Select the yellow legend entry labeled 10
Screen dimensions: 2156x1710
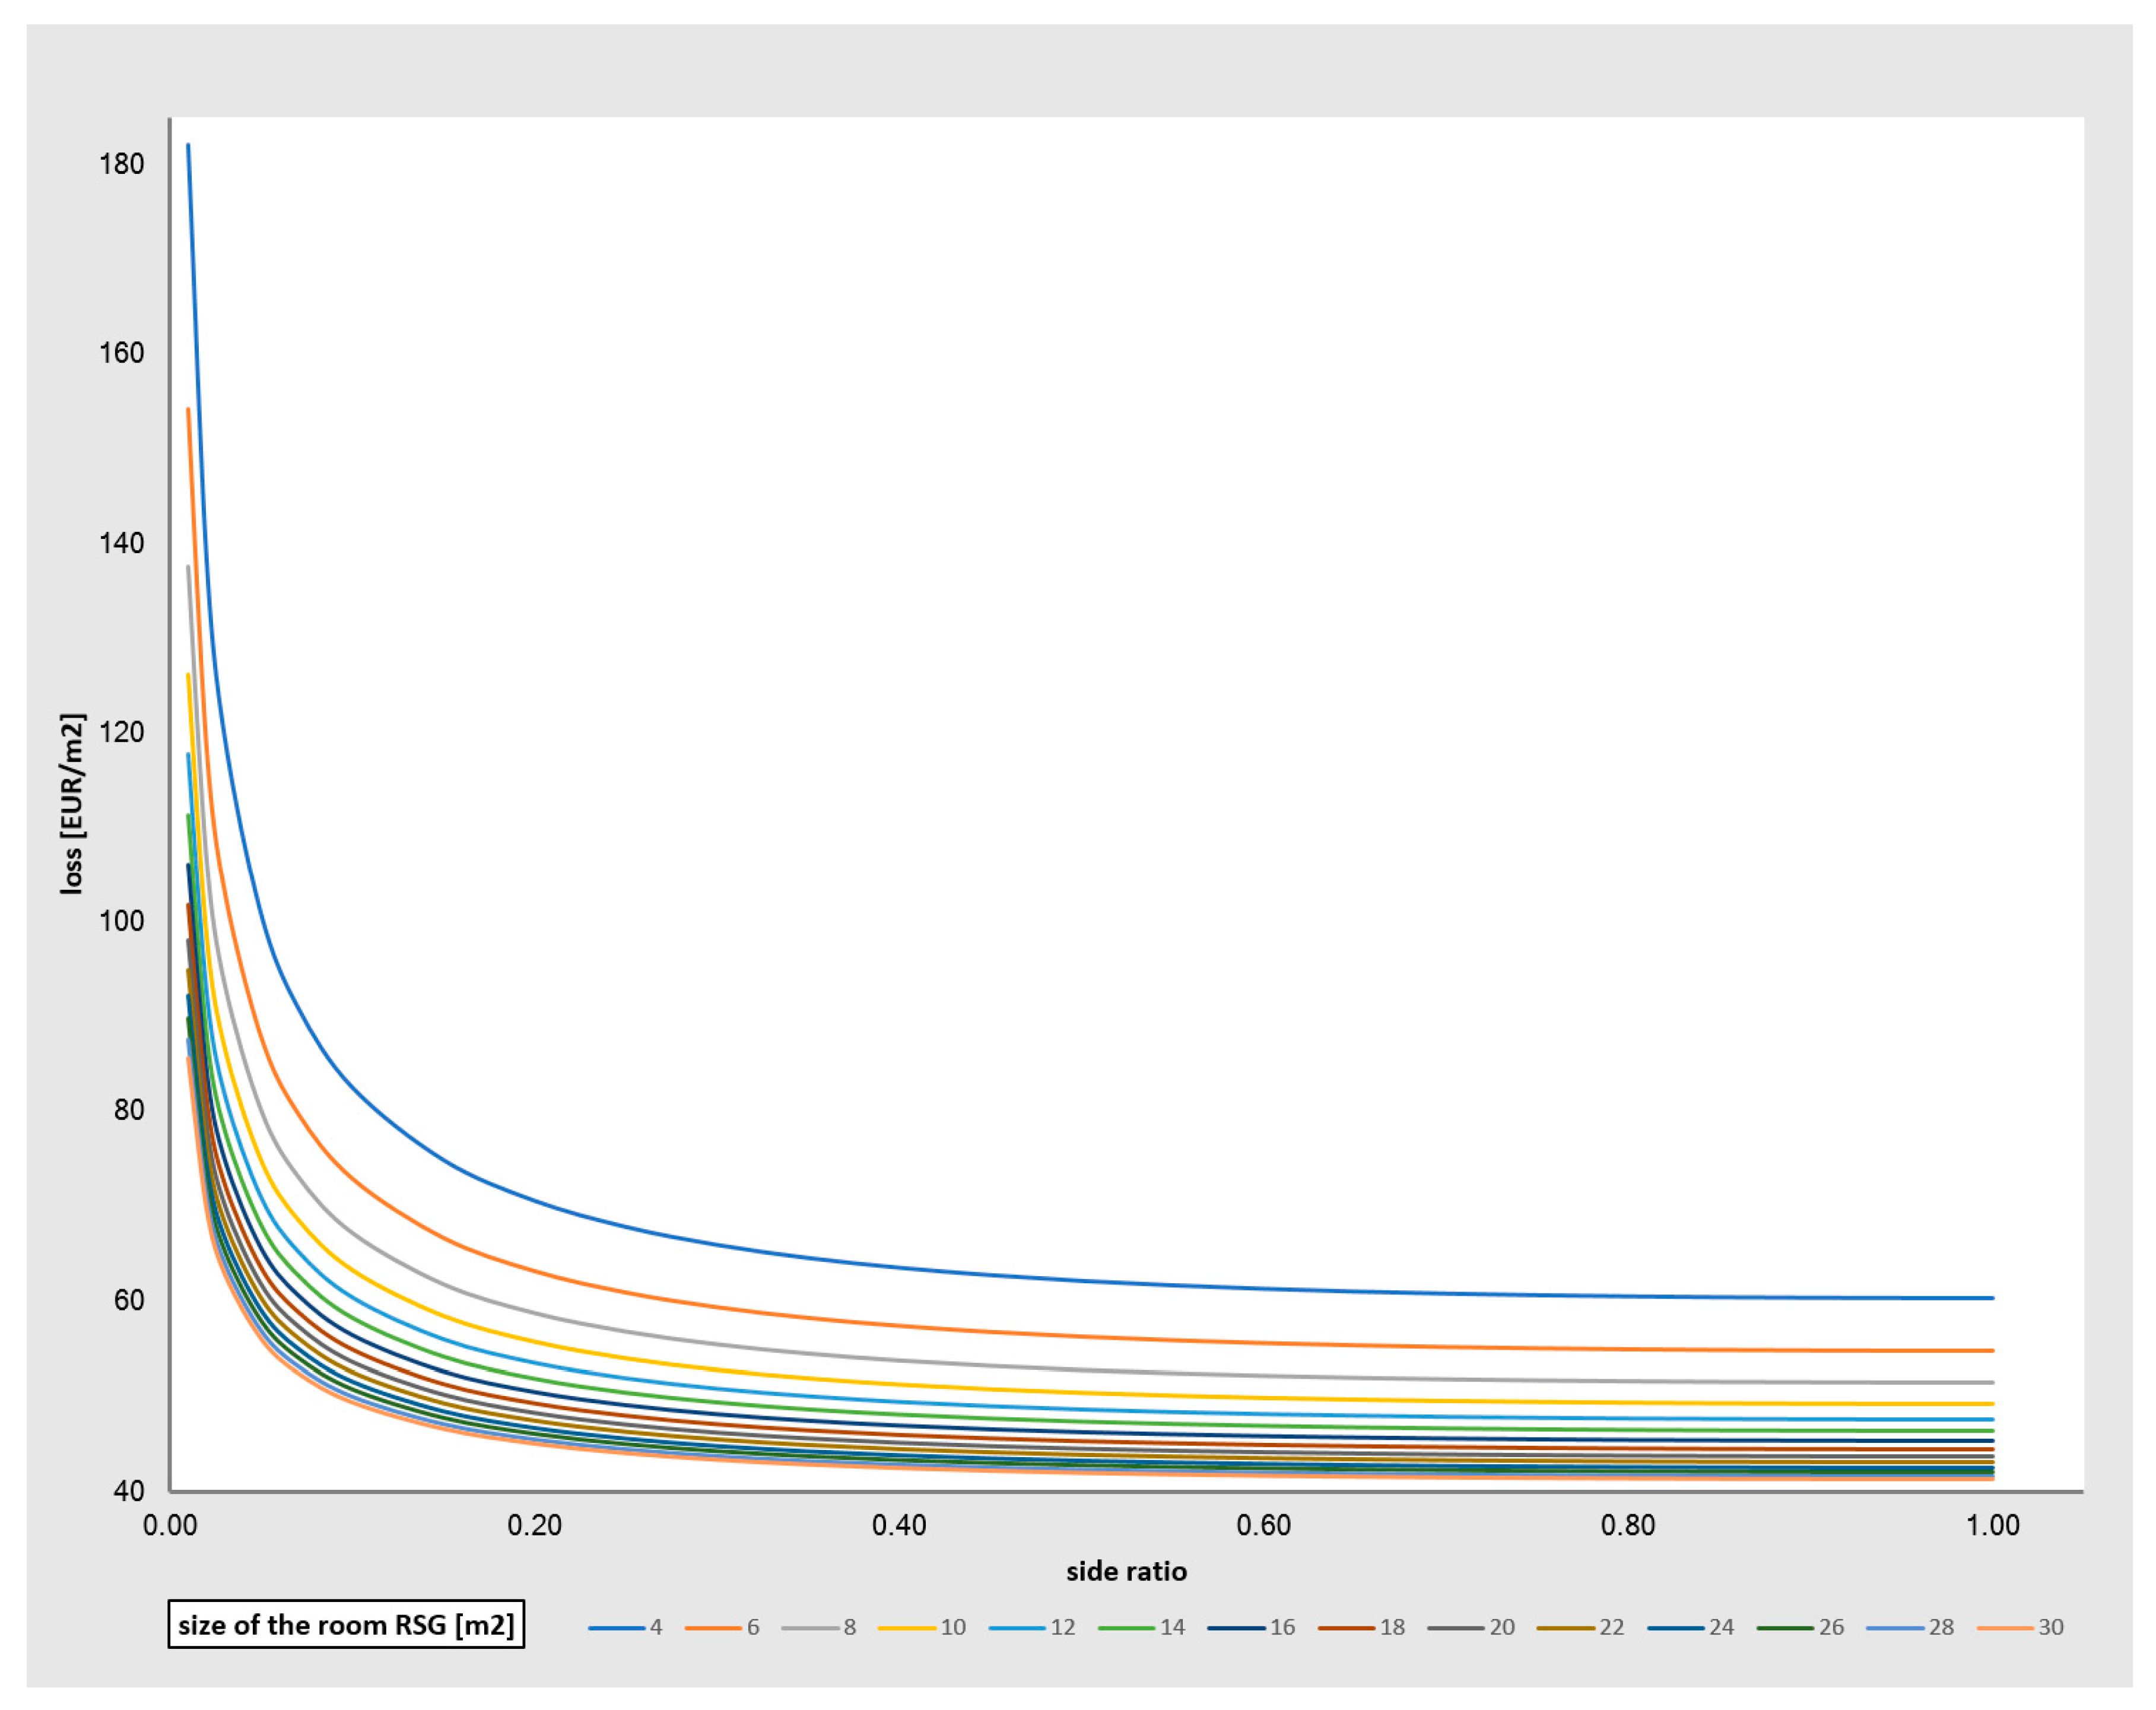tap(922, 1627)
